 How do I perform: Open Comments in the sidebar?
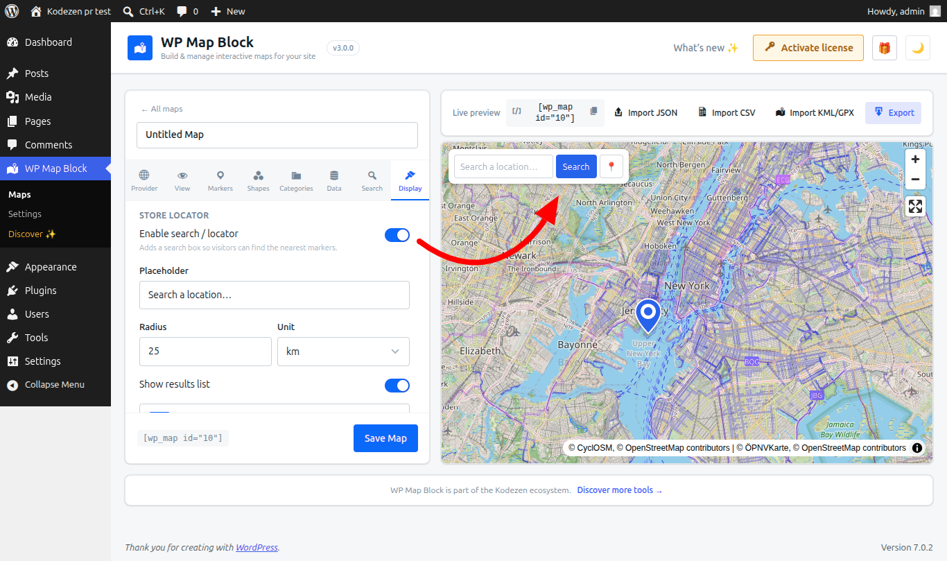pos(55,145)
